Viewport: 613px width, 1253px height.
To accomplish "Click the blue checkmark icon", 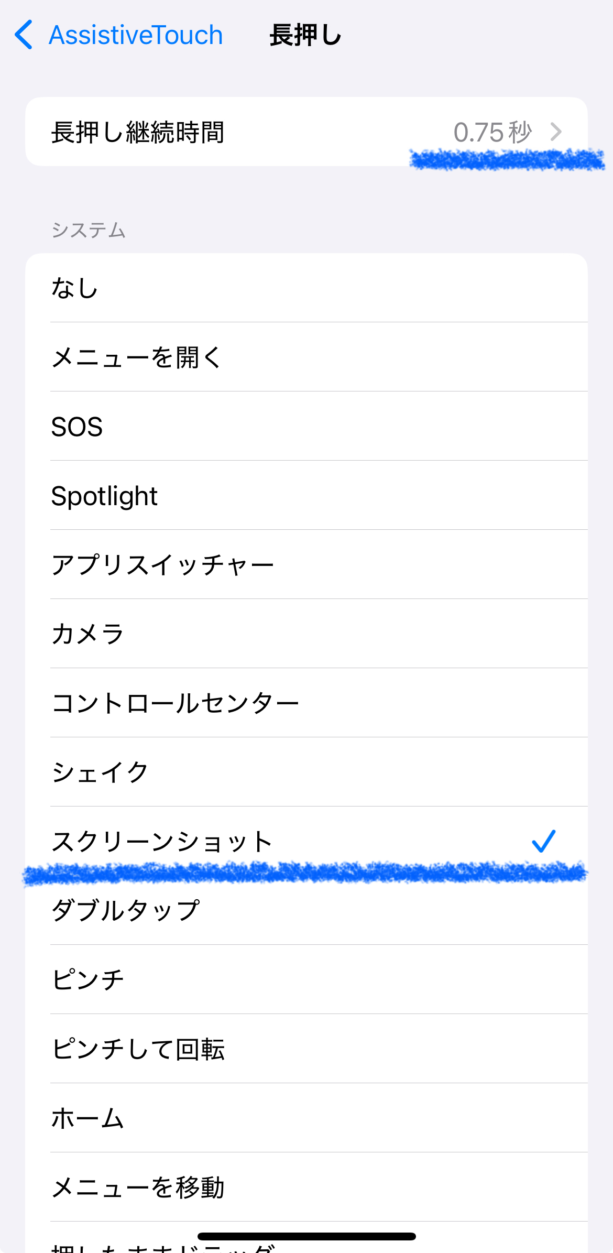I will click(543, 842).
